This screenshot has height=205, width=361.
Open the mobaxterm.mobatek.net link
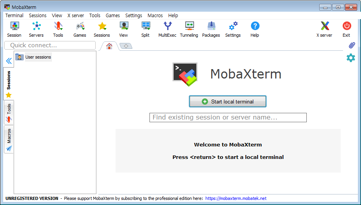[236, 198]
